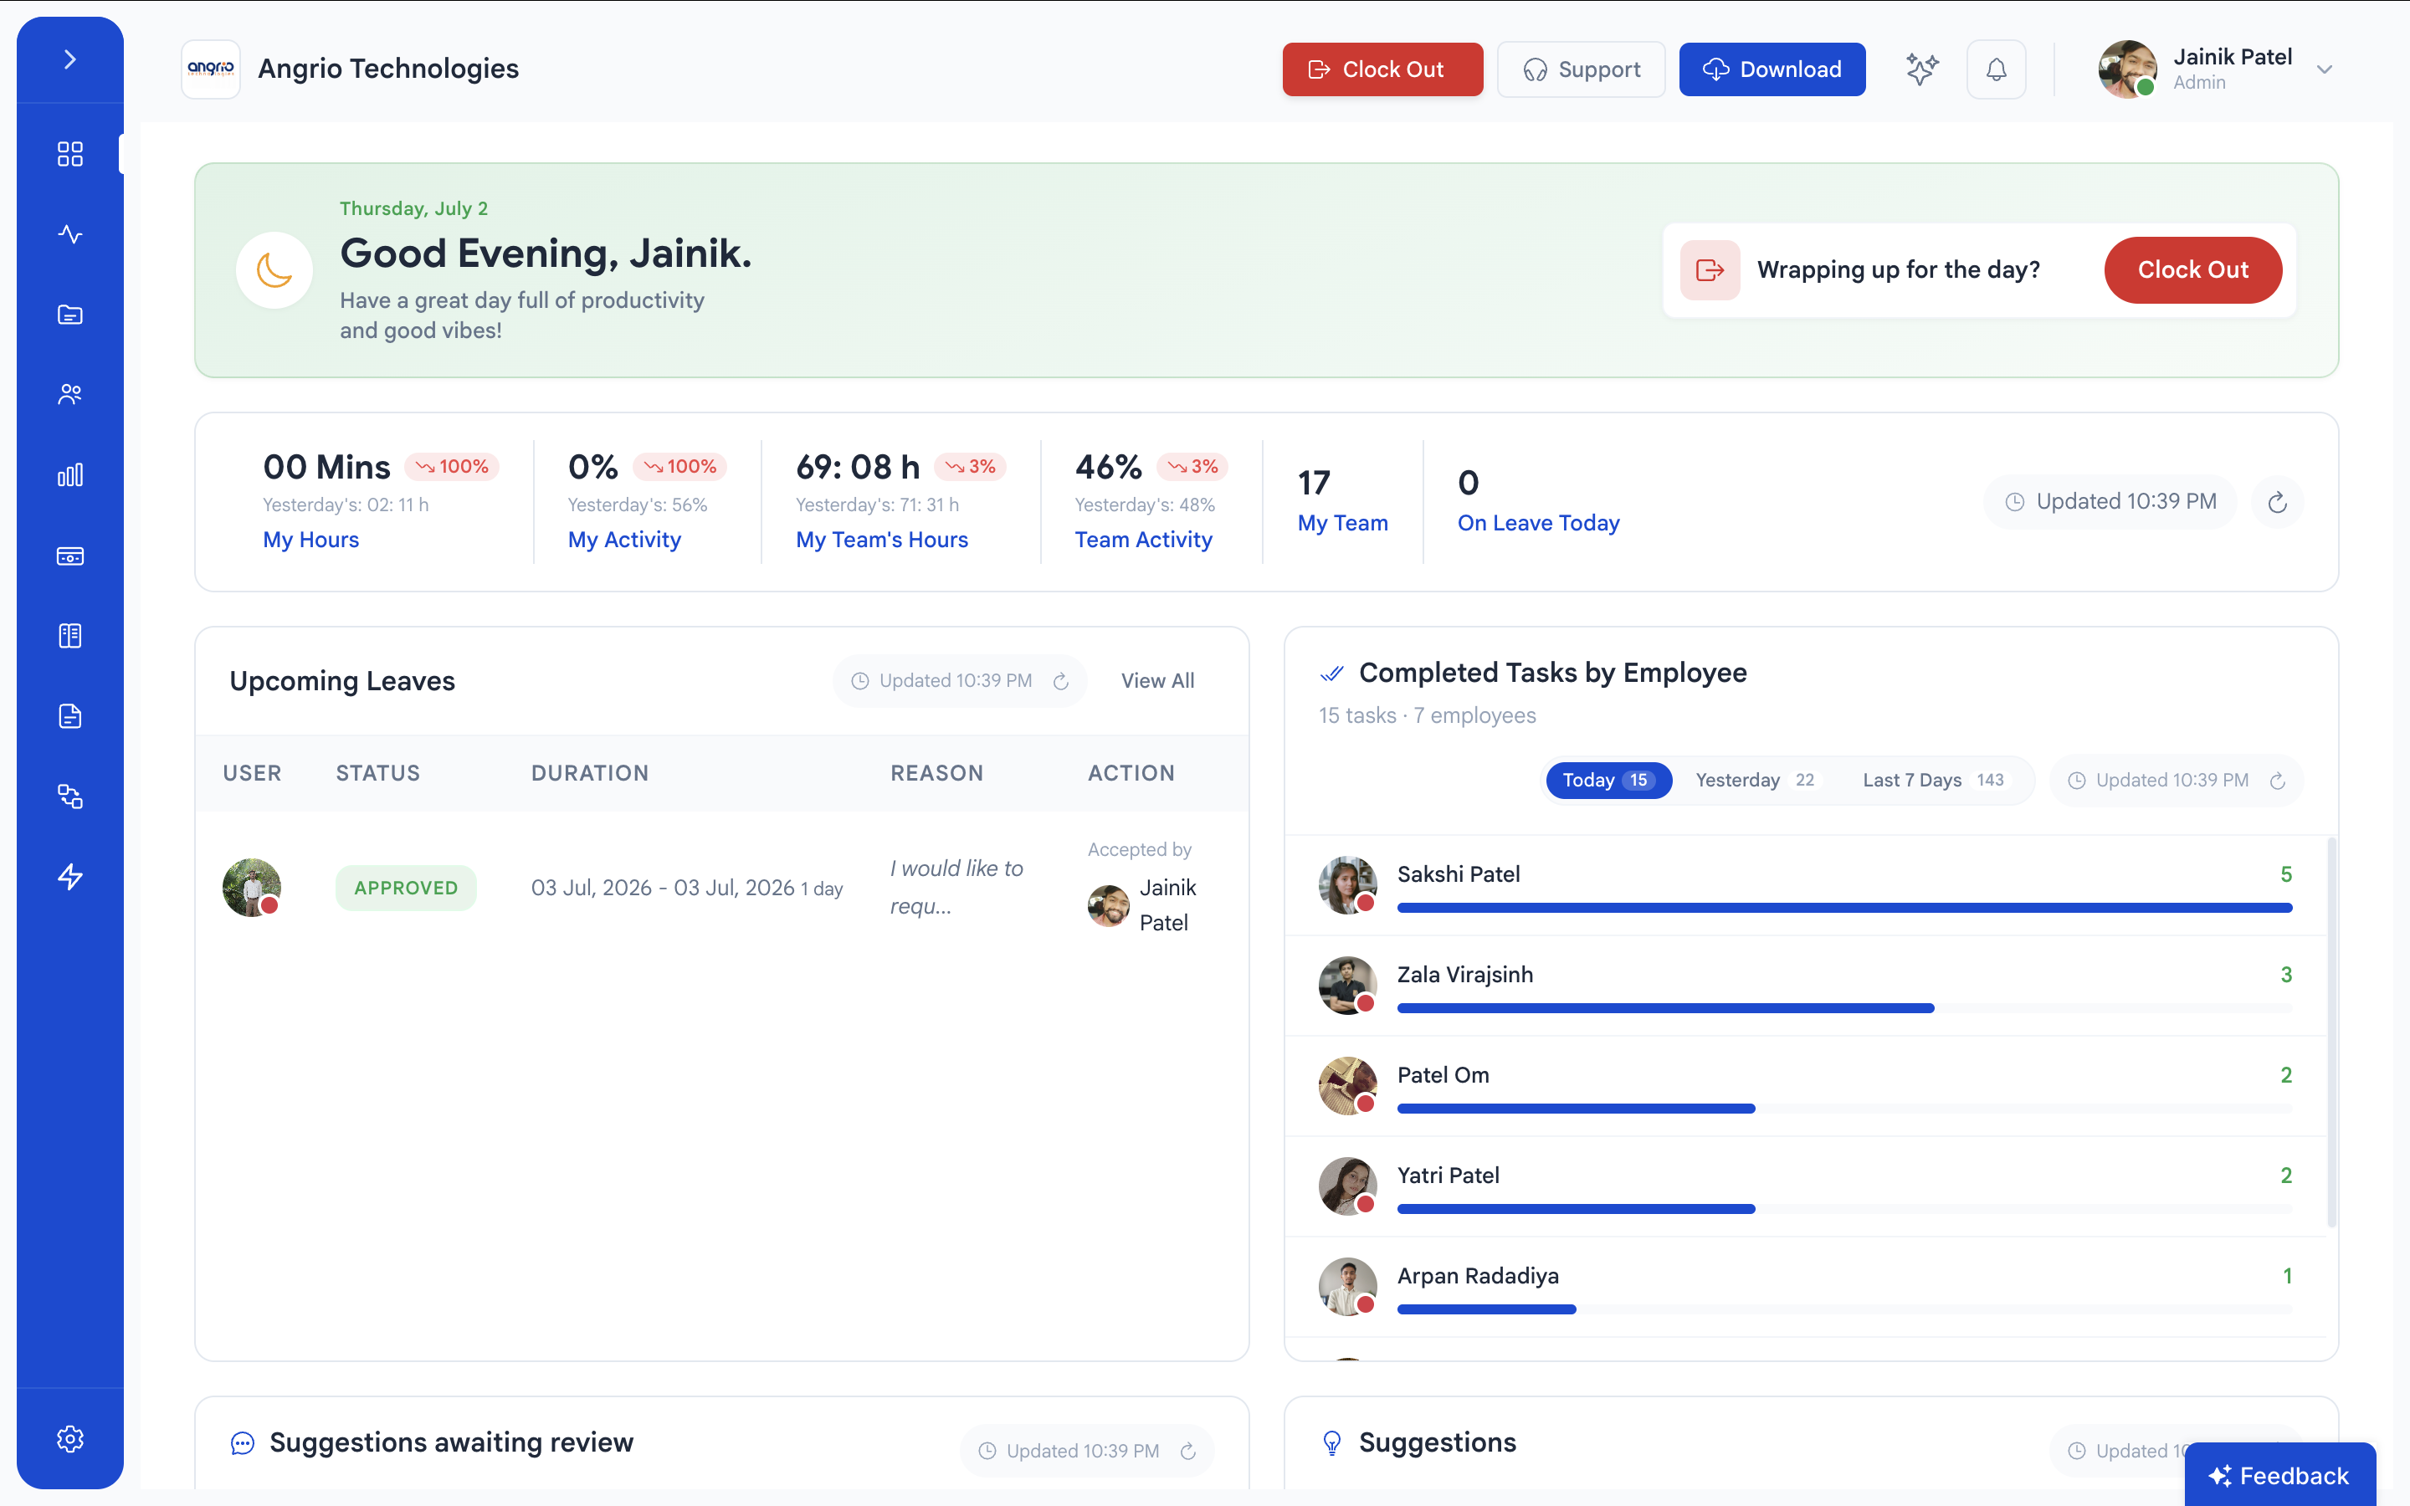Refresh the Upcoming Leaves panel

pyautogui.click(x=1060, y=681)
